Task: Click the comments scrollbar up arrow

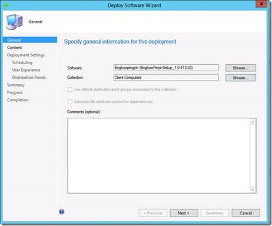Action: pos(253,122)
